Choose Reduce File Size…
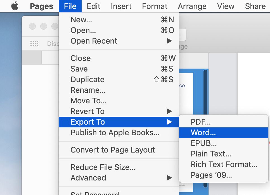The image size is (270, 195). pyautogui.click(x=119, y=167)
